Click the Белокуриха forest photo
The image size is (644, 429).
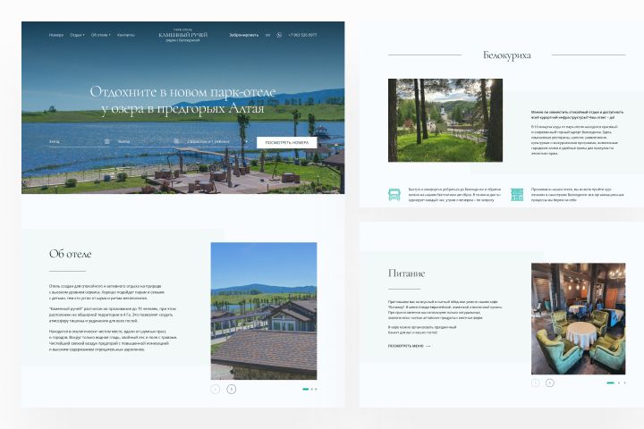445,121
